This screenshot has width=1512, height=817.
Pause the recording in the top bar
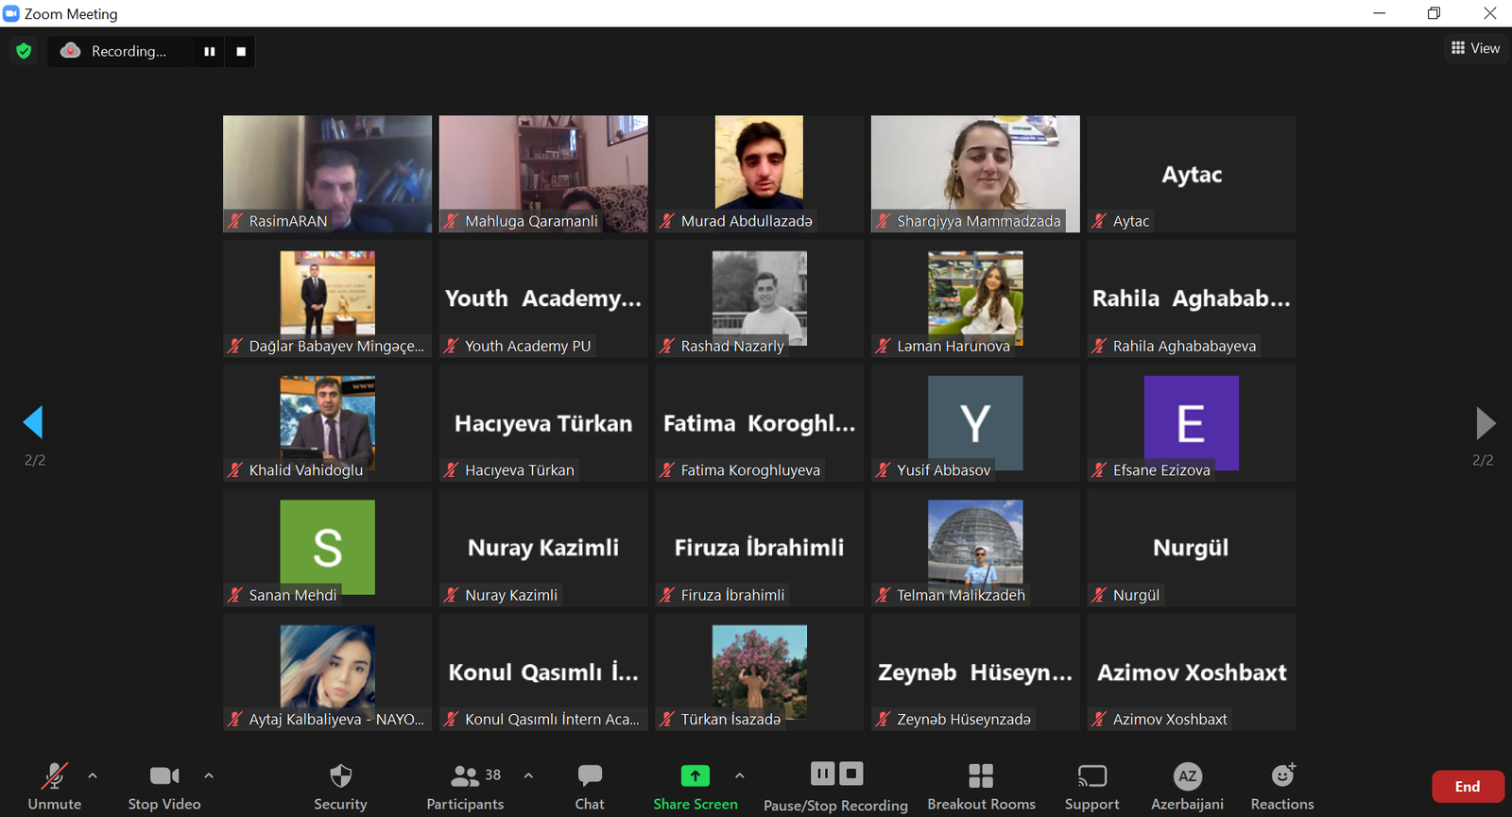(210, 51)
